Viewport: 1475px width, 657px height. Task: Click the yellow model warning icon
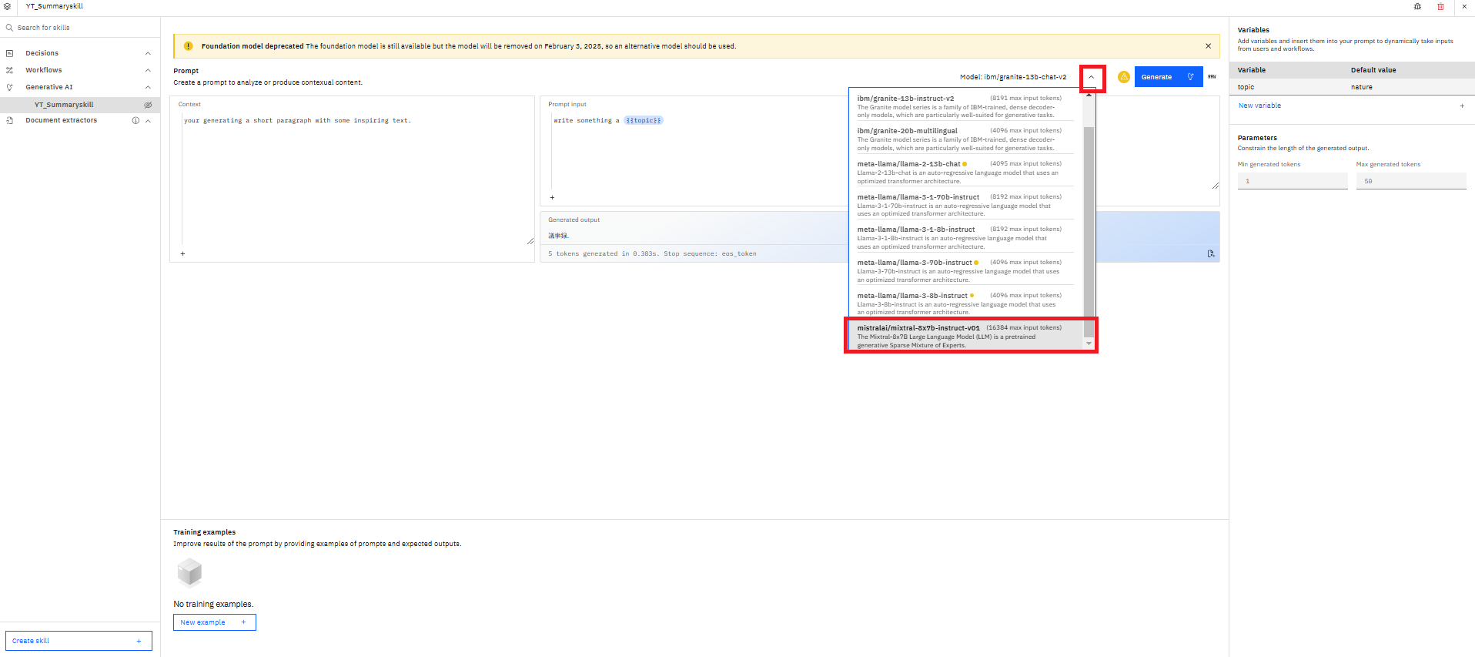click(x=1123, y=77)
